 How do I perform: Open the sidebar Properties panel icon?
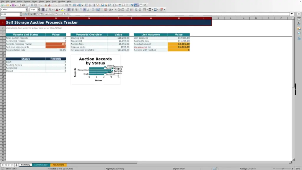[x=299, y=19]
